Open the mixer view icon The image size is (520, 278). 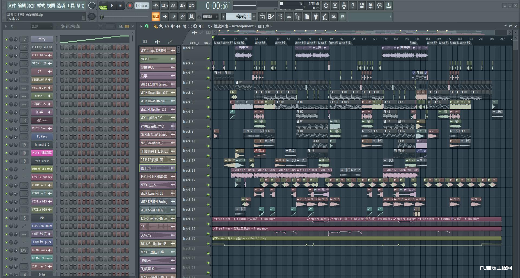pyautogui.click(x=289, y=17)
